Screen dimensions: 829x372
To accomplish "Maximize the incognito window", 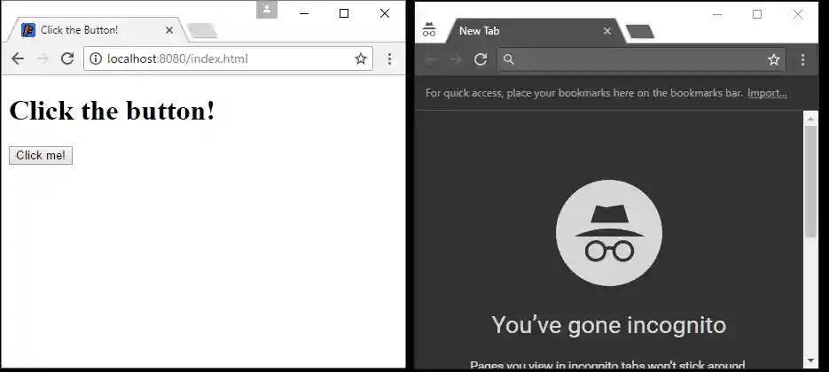I will click(x=757, y=14).
